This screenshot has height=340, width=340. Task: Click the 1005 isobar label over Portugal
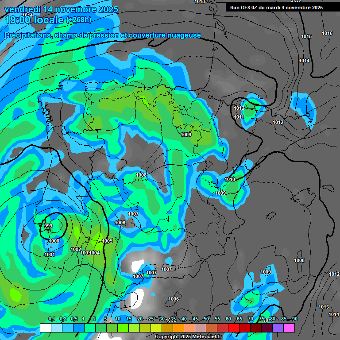tap(107, 241)
